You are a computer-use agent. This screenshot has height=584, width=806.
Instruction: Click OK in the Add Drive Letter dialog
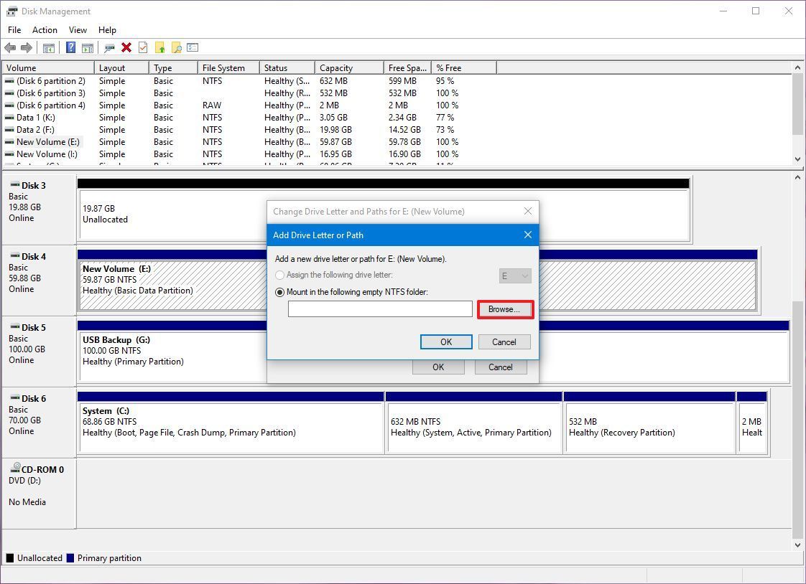coord(445,342)
